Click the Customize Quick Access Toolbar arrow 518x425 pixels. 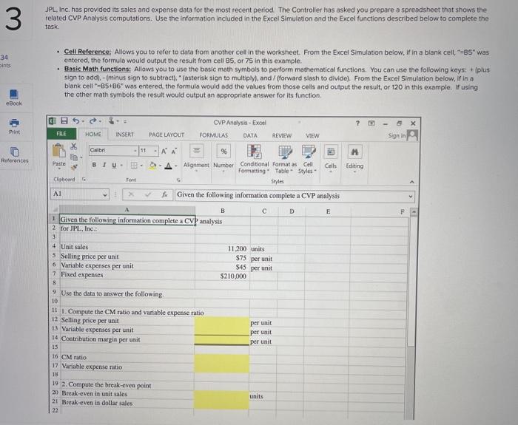coord(125,122)
